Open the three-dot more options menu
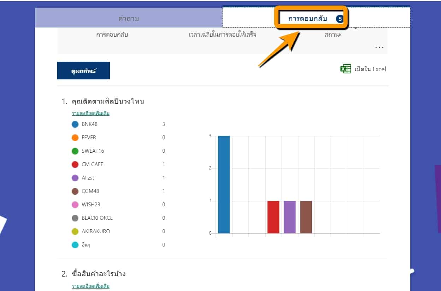Screen dimensions: 441x291 (x=379, y=47)
